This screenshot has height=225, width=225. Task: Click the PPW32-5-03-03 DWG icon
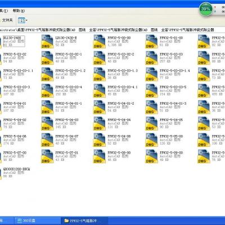(x=151, y=58)
